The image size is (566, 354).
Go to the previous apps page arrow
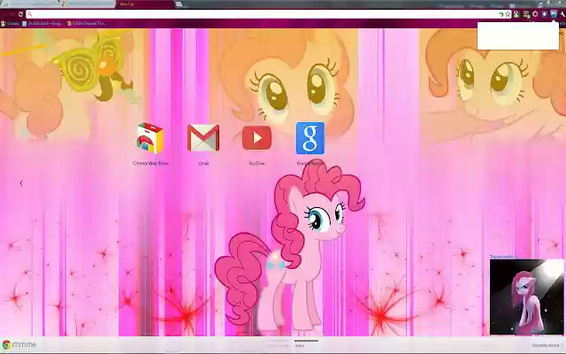[x=21, y=183]
